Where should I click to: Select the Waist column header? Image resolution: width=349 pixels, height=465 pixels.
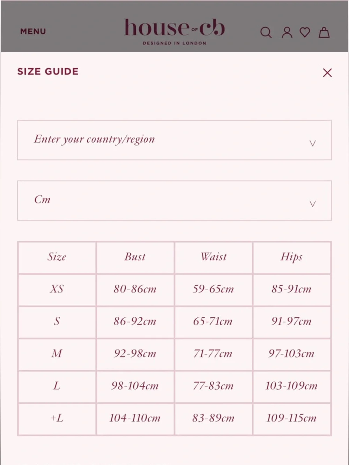point(214,257)
